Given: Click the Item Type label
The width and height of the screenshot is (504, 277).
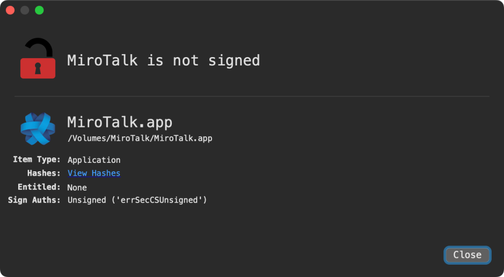Looking at the screenshot, I should click(x=36, y=159).
